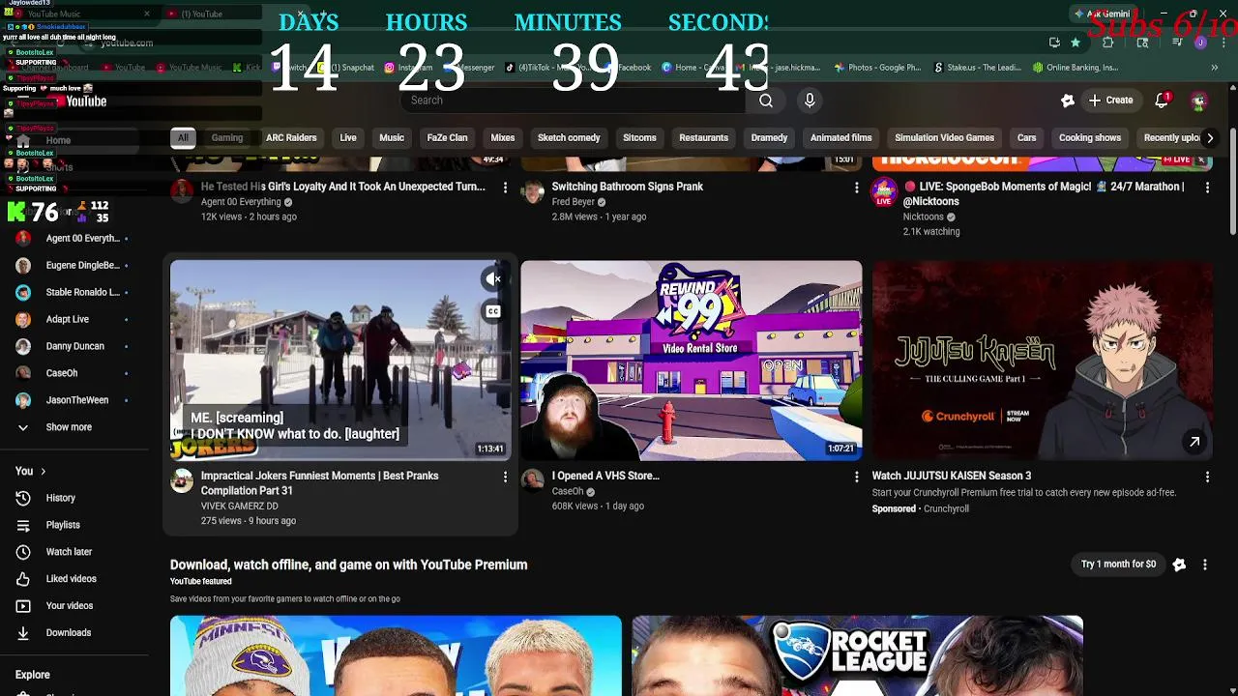Open Nicktoons channel name
The width and height of the screenshot is (1238, 696).
pos(923,217)
